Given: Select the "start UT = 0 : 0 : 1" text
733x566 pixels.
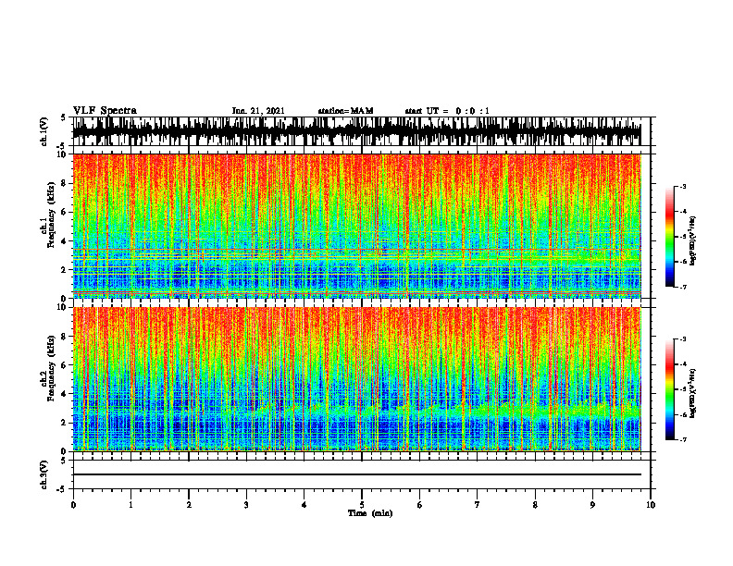Looking at the screenshot, I should tap(447, 111).
